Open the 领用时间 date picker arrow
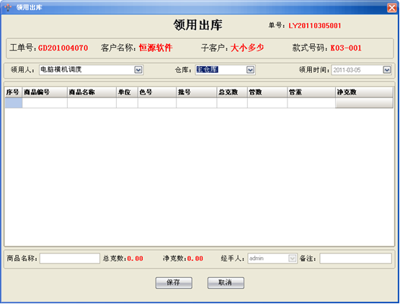This screenshot has width=400, height=304. tap(387, 70)
